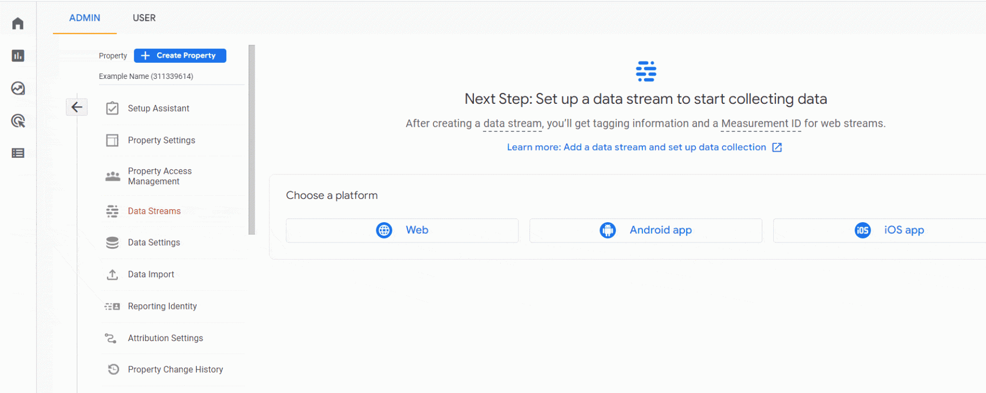Open the Reports bar chart icon

click(x=18, y=56)
